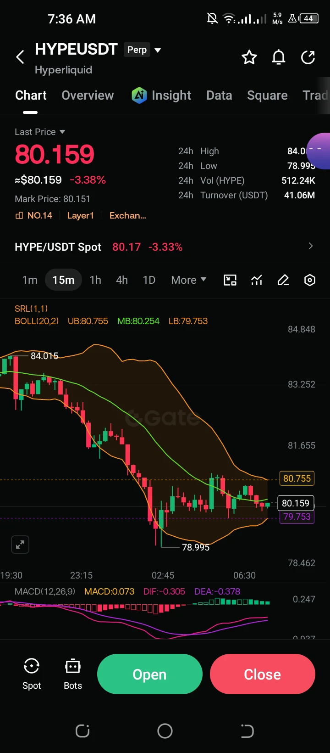This screenshot has width=330, height=753.
Task: Select the 15m timeframe
Action: point(63,280)
